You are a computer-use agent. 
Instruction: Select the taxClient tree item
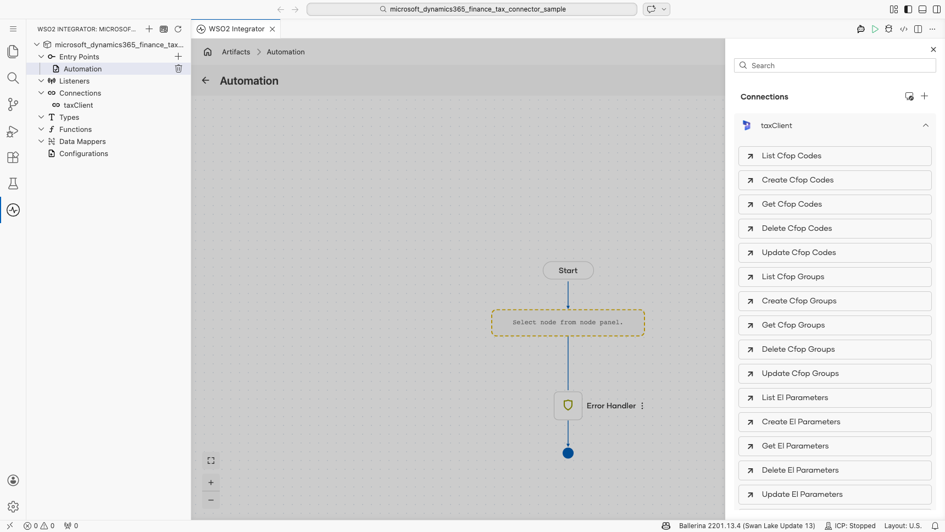108,105
